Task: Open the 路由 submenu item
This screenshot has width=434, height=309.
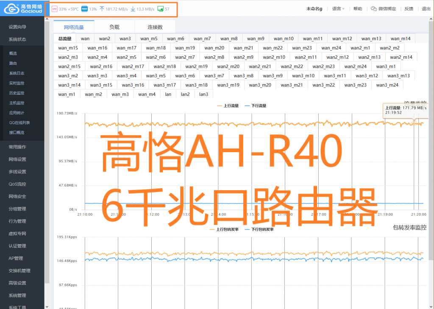Action: pyautogui.click(x=13, y=63)
